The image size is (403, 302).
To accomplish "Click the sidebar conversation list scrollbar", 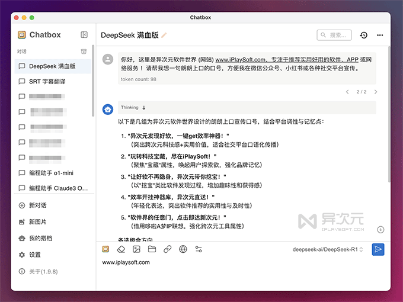I will [x=93, y=81].
